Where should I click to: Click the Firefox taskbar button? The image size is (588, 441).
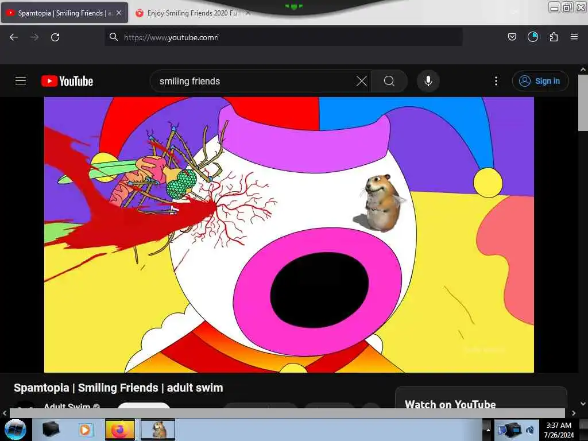tap(119, 430)
